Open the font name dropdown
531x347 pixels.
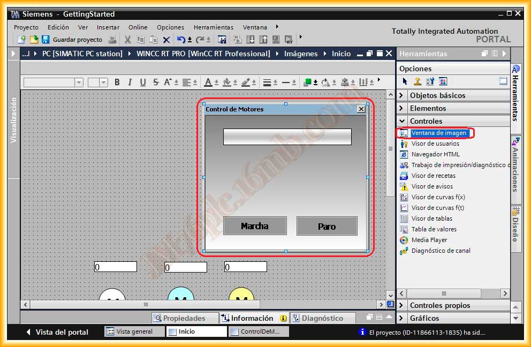click(x=79, y=82)
